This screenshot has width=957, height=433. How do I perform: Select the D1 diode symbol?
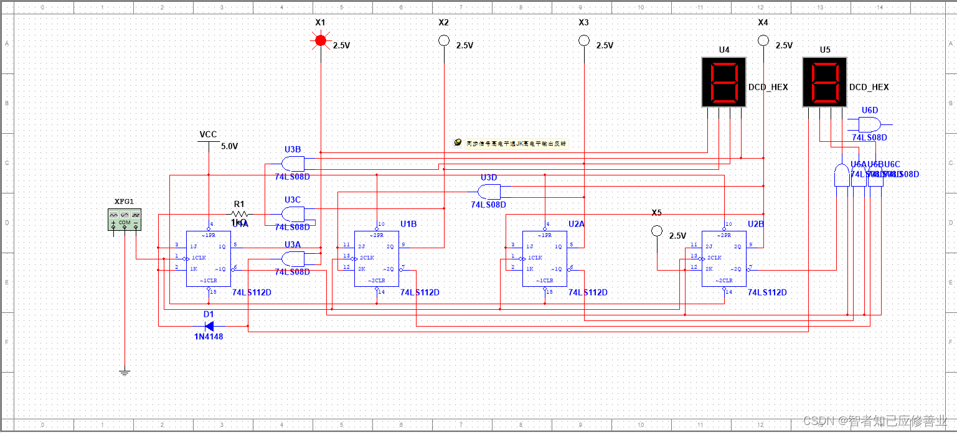coord(209,326)
